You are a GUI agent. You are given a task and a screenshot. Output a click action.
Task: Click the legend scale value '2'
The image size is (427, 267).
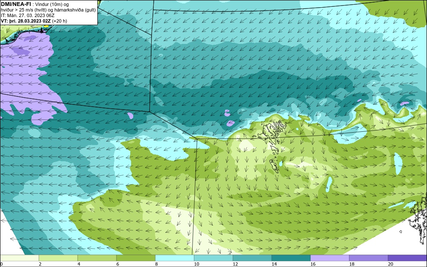coord(40,264)
